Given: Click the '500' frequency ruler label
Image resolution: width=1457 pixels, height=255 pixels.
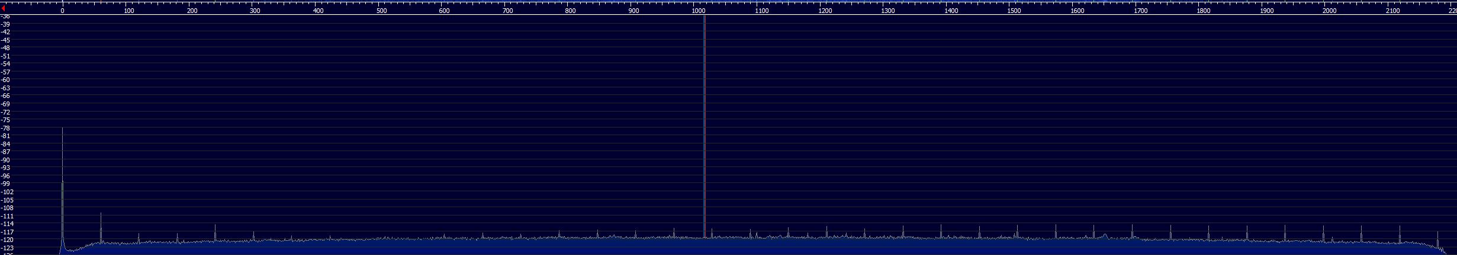Looking at the screenshot, I should (382, 11).
